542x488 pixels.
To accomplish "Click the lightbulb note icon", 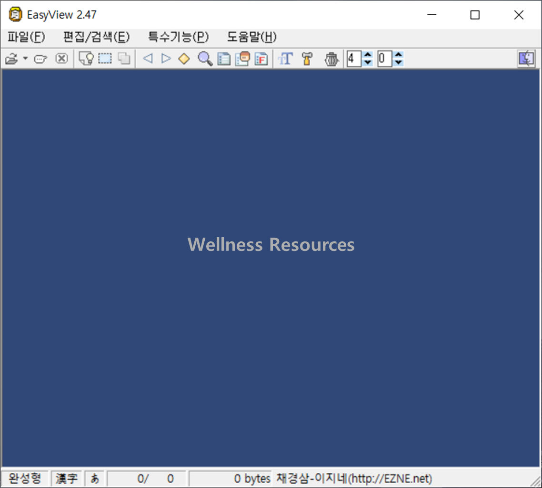I will click(x=86, y=59).
